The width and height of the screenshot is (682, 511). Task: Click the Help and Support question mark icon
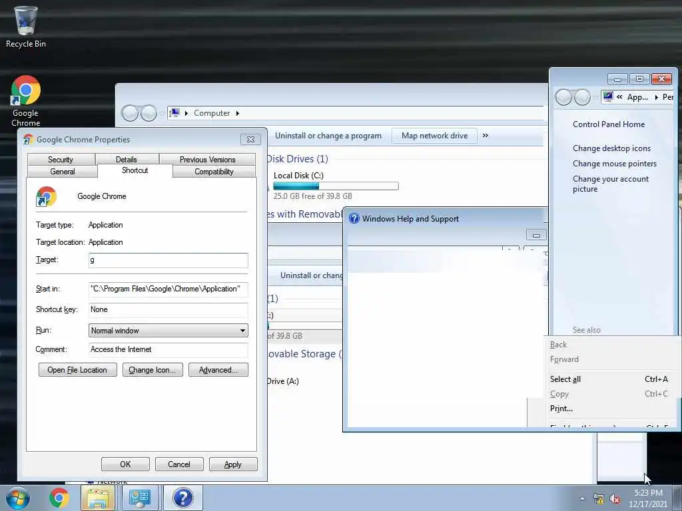[x=354, y=218]
